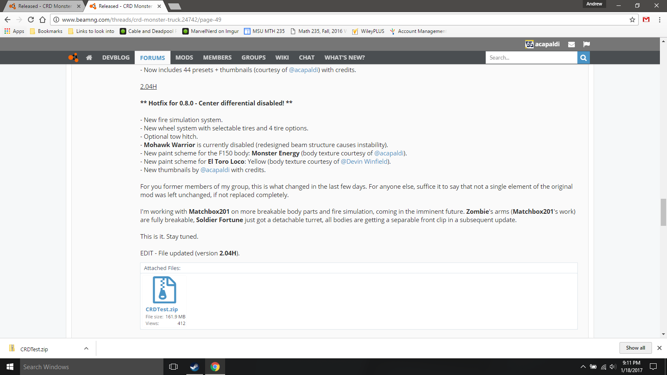Screen dimensions: 667x375
Task: Open the inbox envelope icon
Action: 572,44
